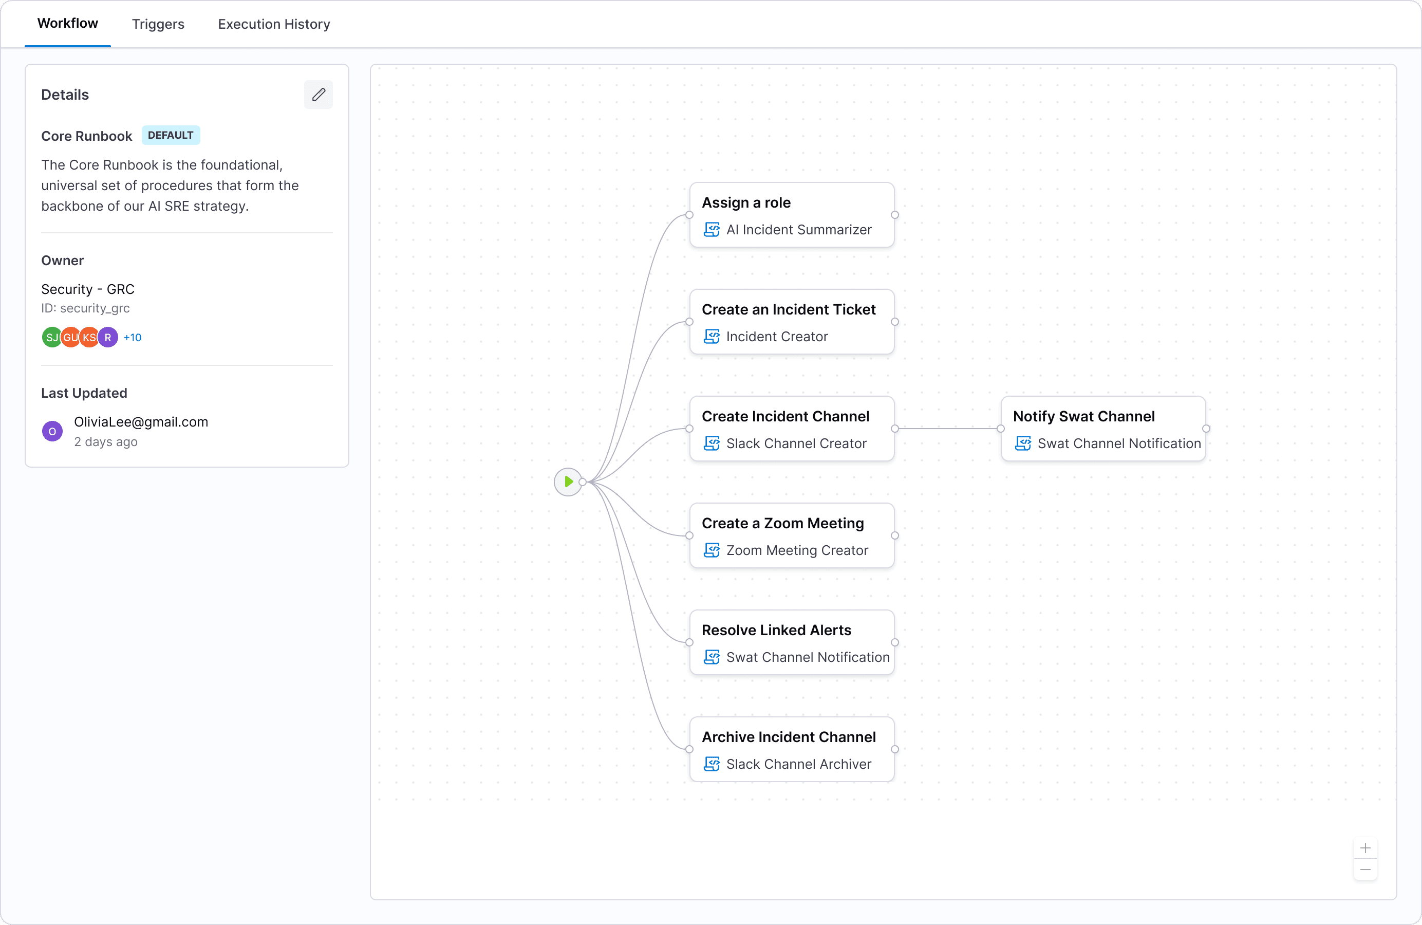Select the Notify Swat Channel node
Image resolution: width=1422 pixels, height=925 pixels.
[1102, 428]
